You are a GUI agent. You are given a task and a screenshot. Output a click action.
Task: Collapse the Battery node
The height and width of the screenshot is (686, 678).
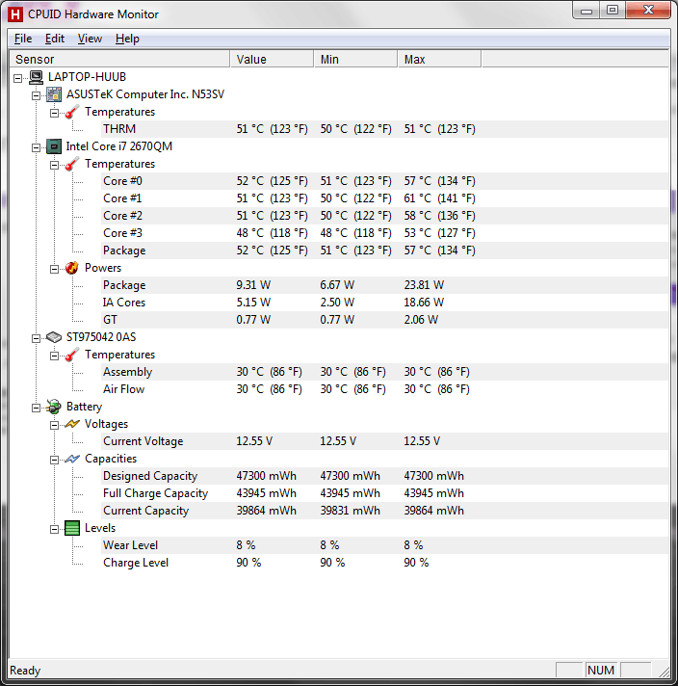click(36, 408)
